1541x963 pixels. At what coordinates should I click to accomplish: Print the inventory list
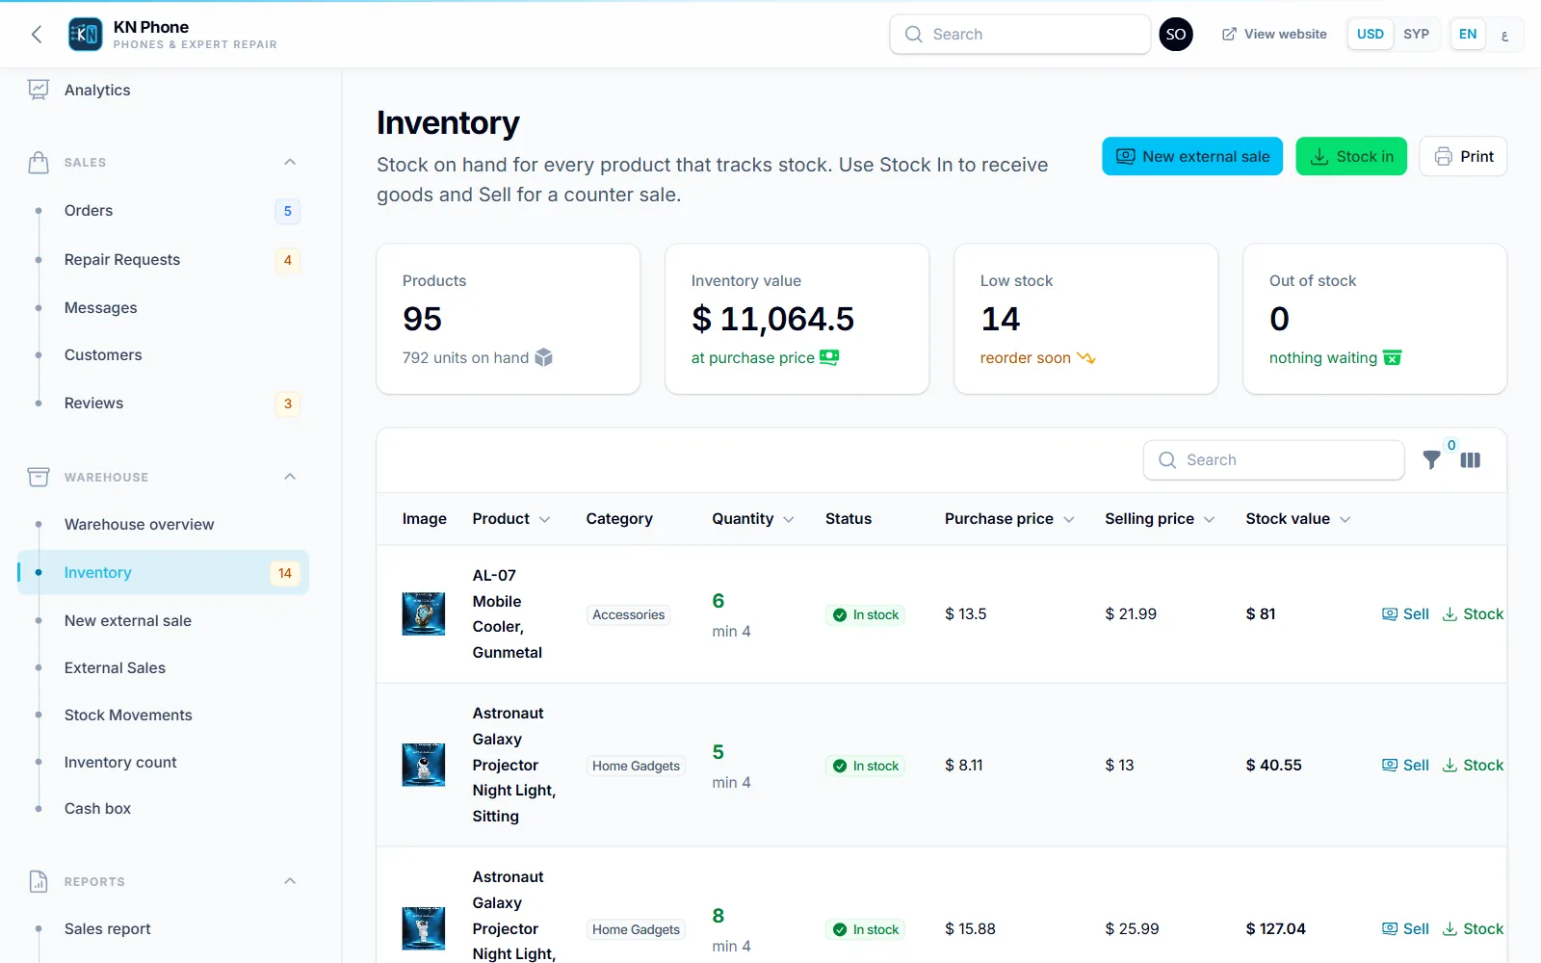[x=1463, y=156]
